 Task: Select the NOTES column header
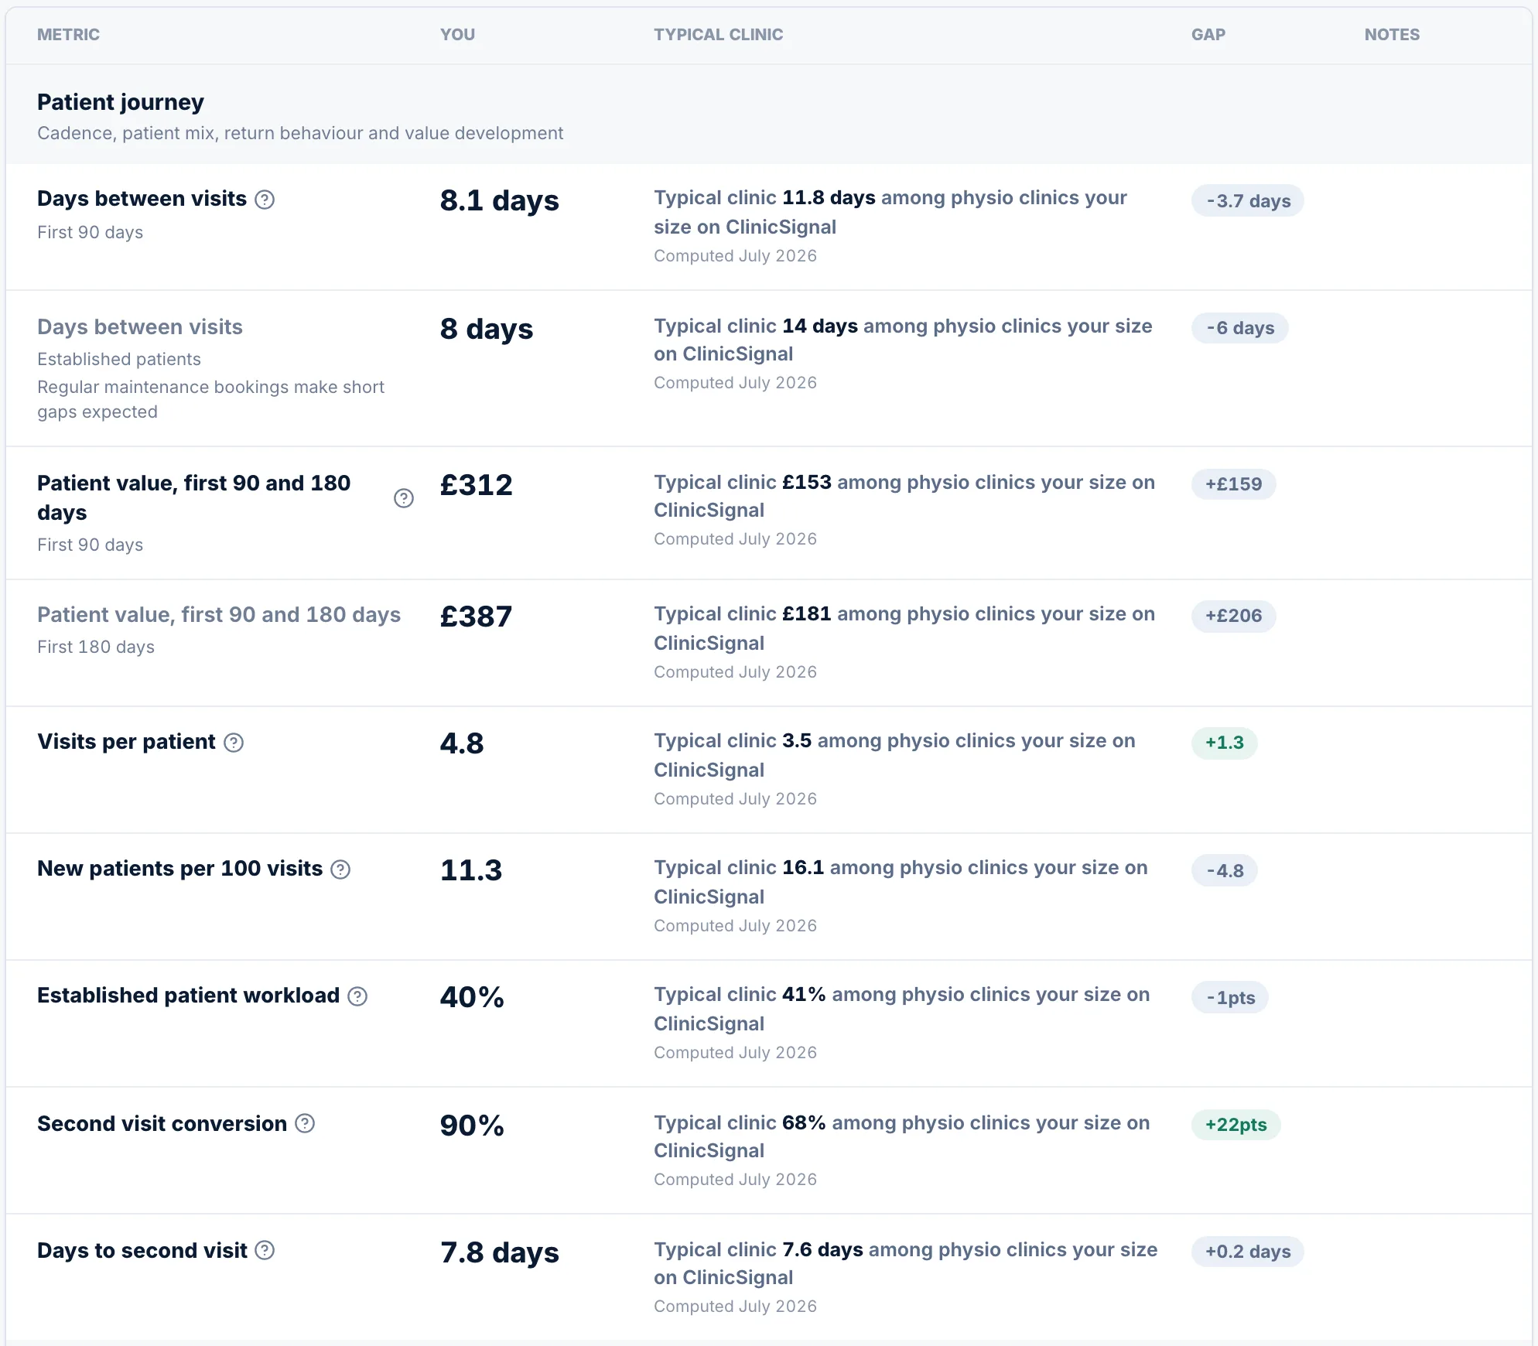point(1392,35)
